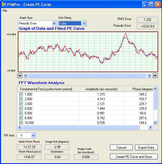Click amplitude value 2.121
Viewport: 162px width, 164px height.
[101, 104]
